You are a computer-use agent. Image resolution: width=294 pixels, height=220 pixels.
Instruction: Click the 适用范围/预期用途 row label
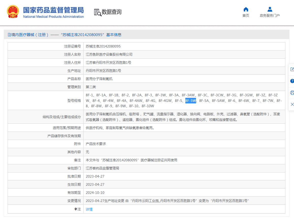(x=67, y=128)
